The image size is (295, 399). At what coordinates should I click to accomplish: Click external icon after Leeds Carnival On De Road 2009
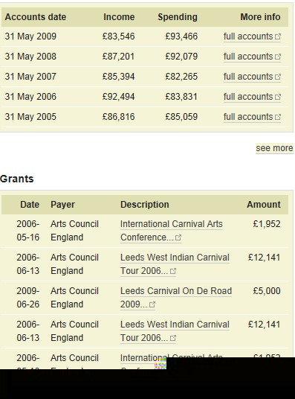[x=152, y=304]
